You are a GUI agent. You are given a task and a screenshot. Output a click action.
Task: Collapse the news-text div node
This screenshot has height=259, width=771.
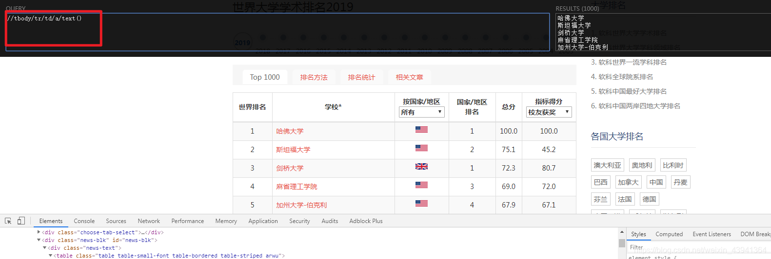pyautogui.click(x=45, y=248)
